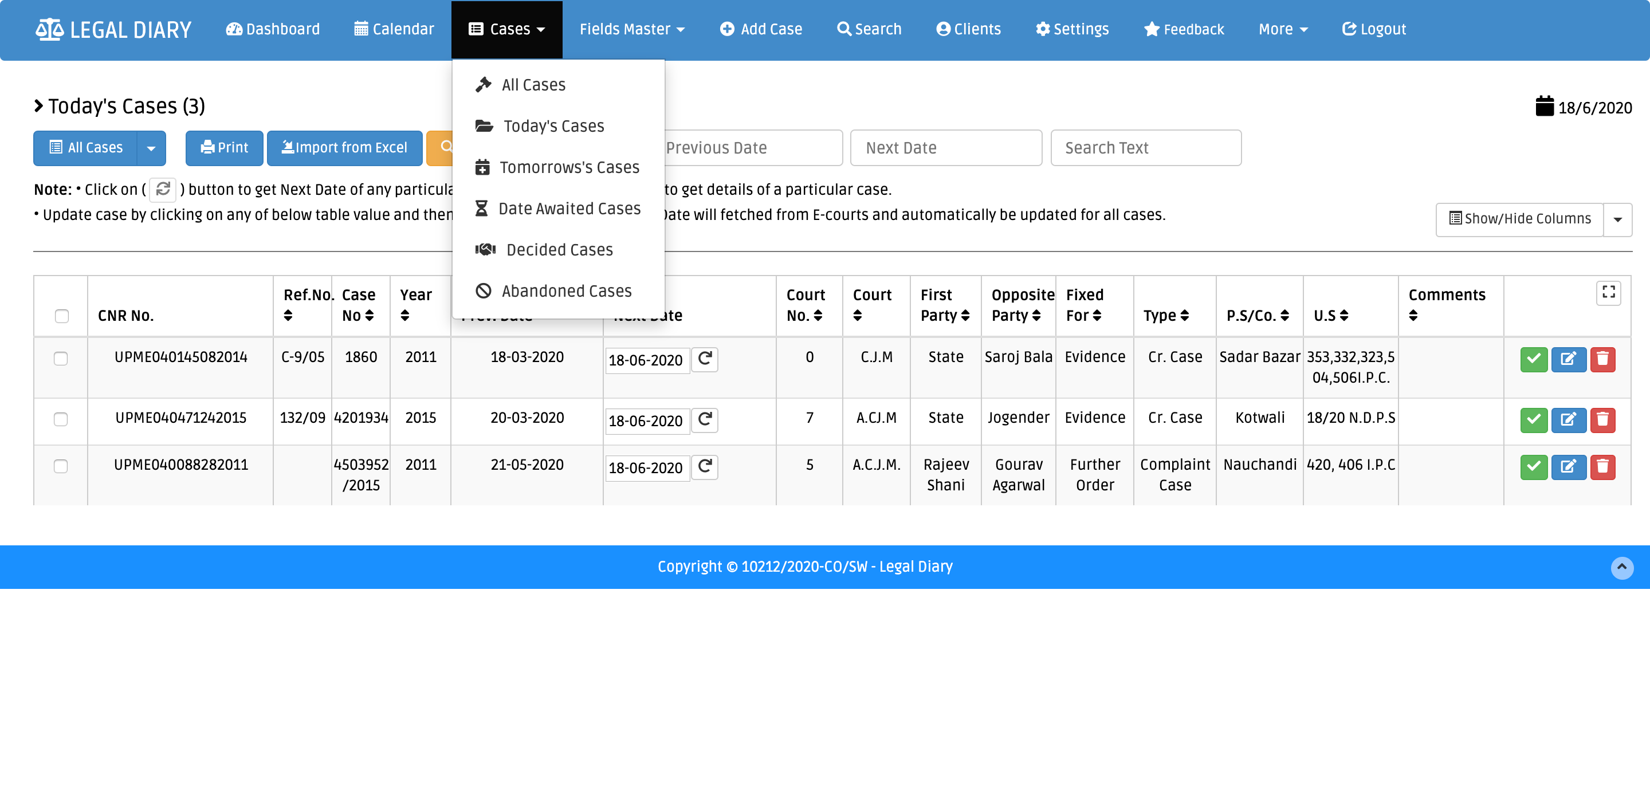This screenshot has width=1650, height=802.
Task: Expand the All Cases button dropdown arrow
Action: click(x=151, y=148)
